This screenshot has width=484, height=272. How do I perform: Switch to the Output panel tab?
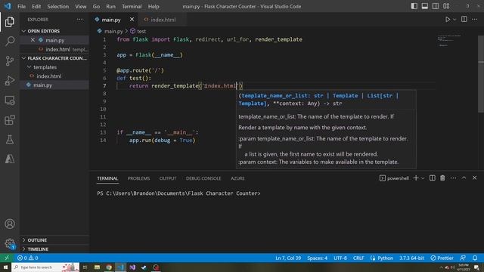coord(168,178)
